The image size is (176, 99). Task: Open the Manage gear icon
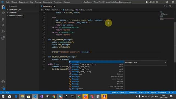pyautogui.click(x=3, y=88)
